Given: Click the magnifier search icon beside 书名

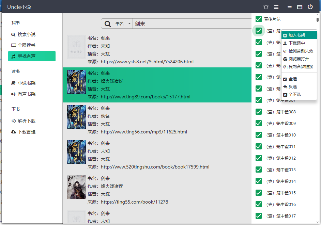Looking at the screenshot, I should coord(108,24).
